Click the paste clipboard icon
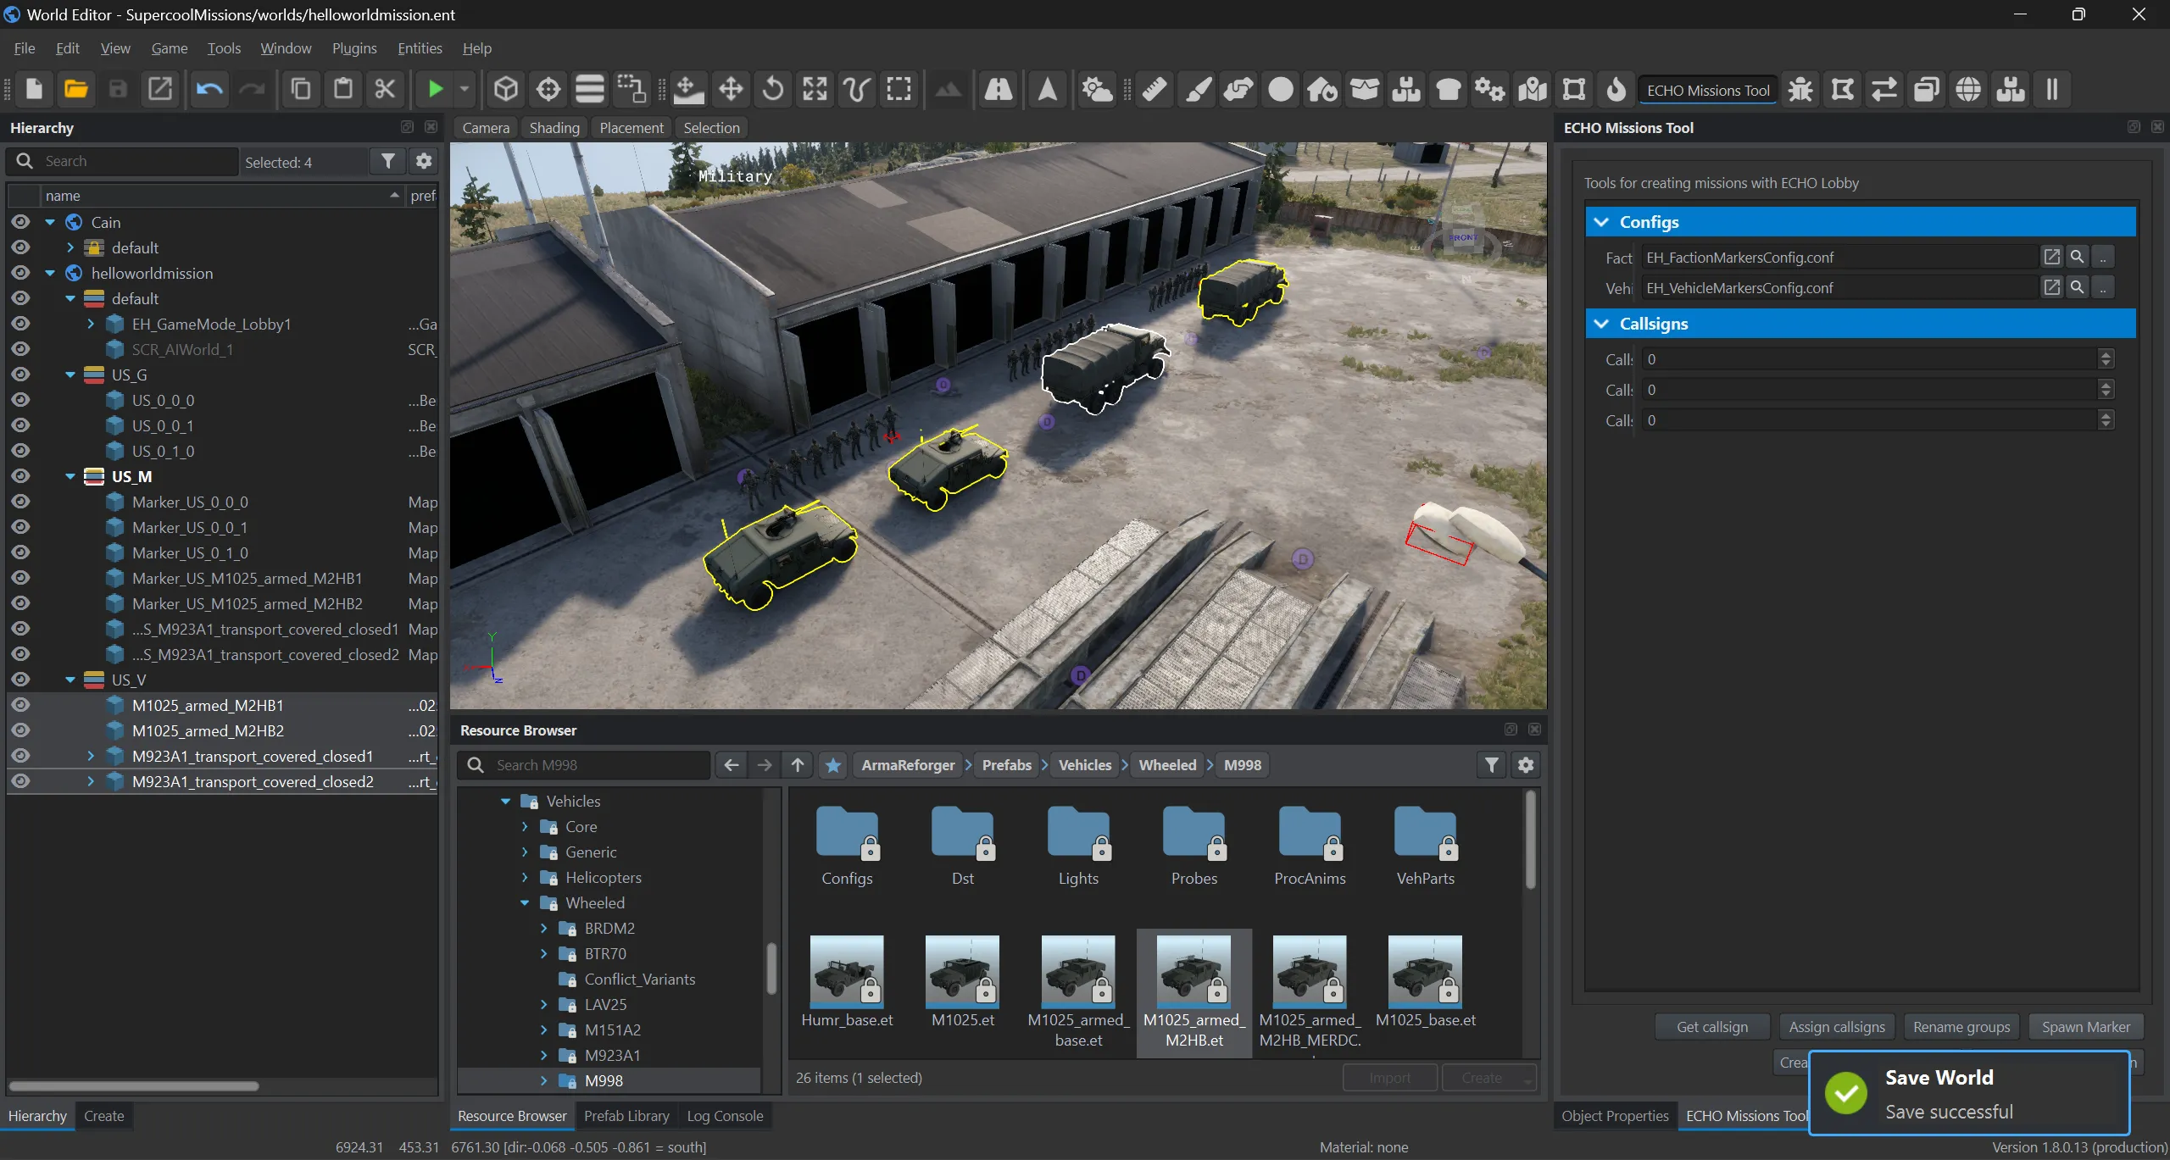Screen dimensions: 2170x1160 [343, 89]
